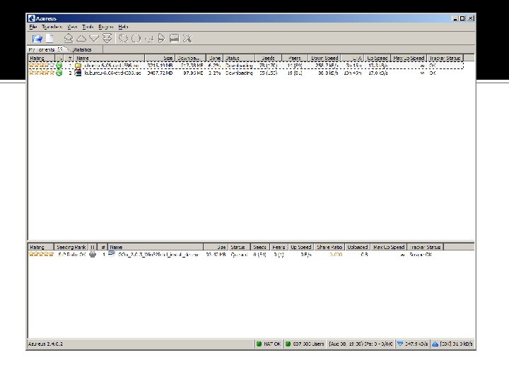The height and width of the screenshot is (381, 509).
Task: Click the folder icon beside the ubuntu torrent name
Action: pos(78,66)
